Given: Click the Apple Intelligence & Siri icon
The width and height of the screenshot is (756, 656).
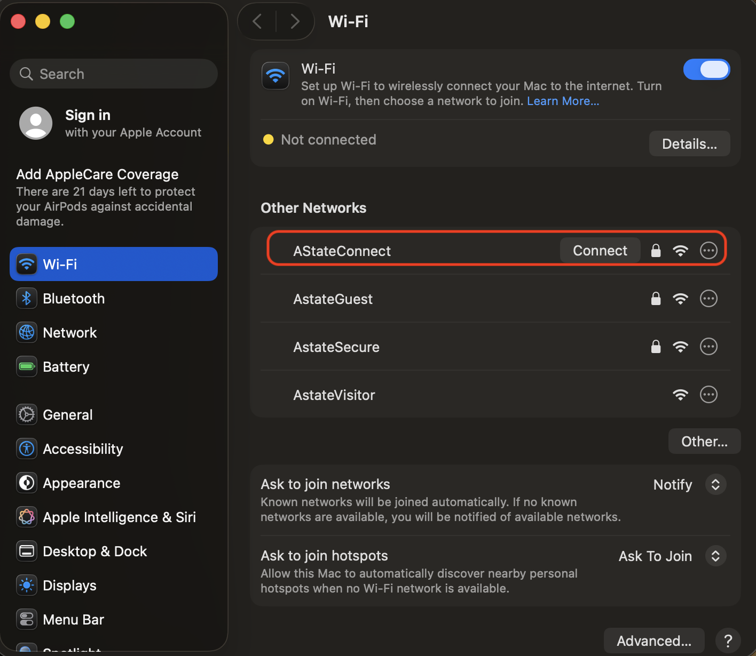Looking at the screenshot, I should [27, 517].
